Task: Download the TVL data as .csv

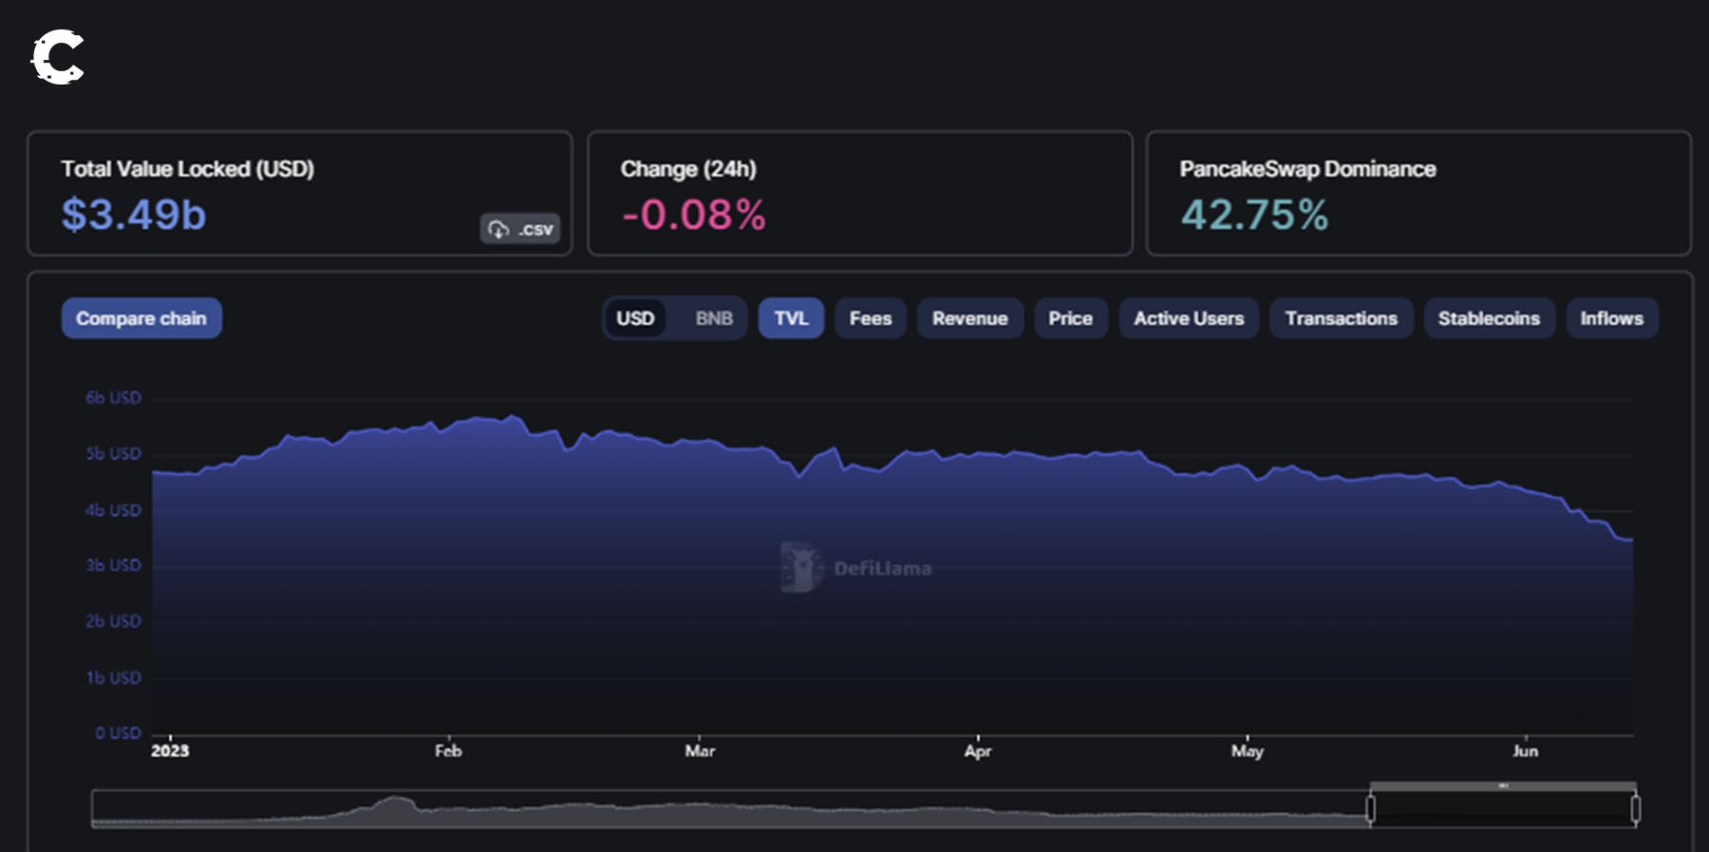Action: 520,229
